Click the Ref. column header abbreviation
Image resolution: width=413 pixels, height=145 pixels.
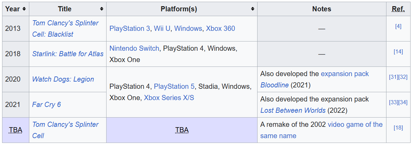click(x=398, y=9)
